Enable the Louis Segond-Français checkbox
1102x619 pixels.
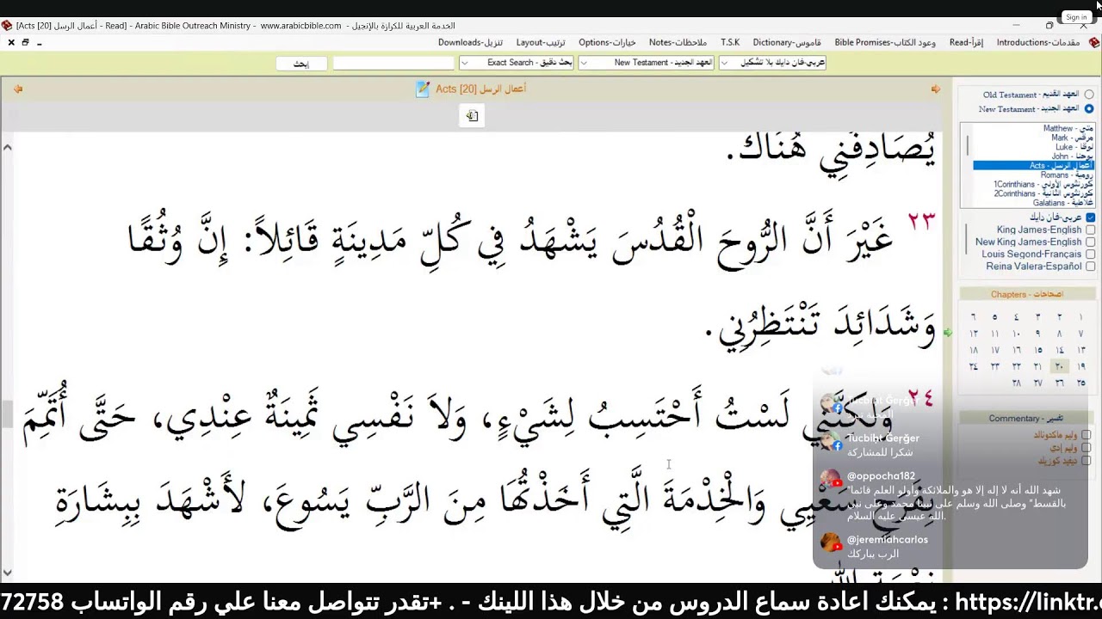1090,254
